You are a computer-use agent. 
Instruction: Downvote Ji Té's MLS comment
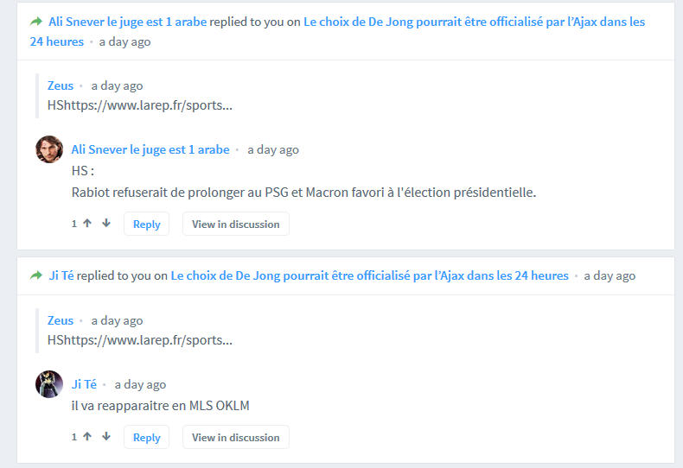106,436
